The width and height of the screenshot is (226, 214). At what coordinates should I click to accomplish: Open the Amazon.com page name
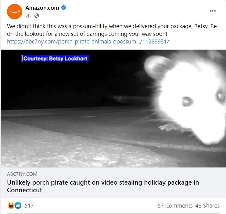coord(42,8)
